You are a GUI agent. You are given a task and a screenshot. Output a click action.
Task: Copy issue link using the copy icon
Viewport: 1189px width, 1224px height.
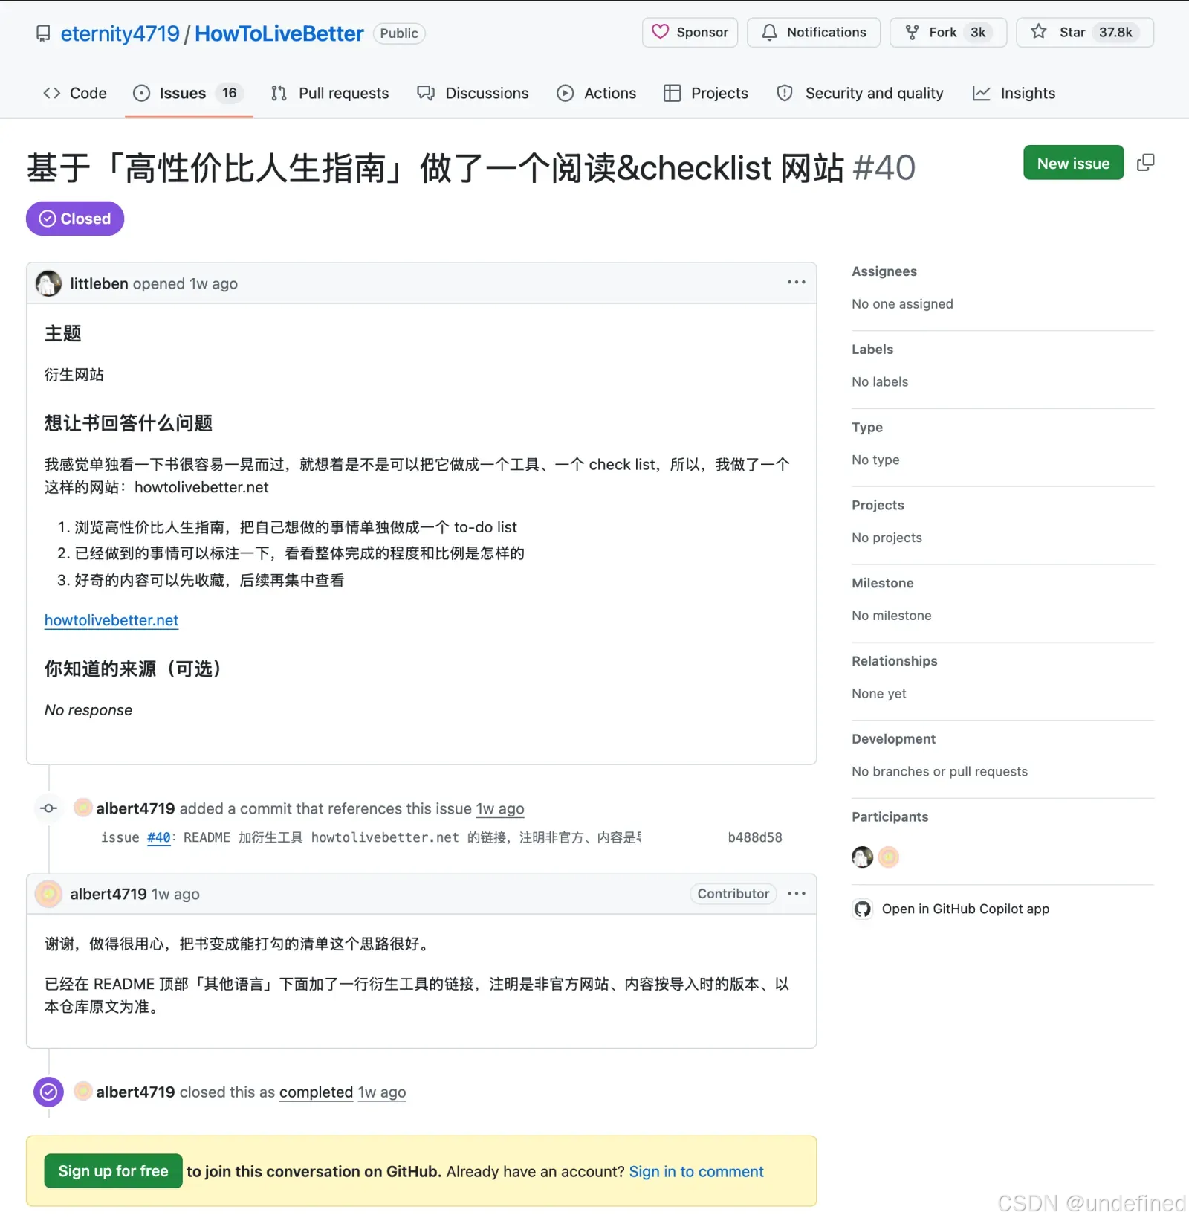click(1145, 163)
